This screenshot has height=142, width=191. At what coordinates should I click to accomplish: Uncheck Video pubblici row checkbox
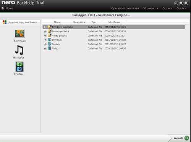tap(45, 36)
